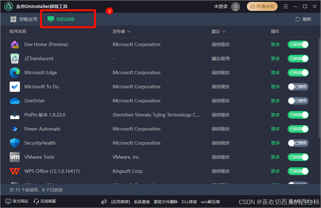Click the OneDrive cloud icon
321x208 pixels.
[15, 101]
